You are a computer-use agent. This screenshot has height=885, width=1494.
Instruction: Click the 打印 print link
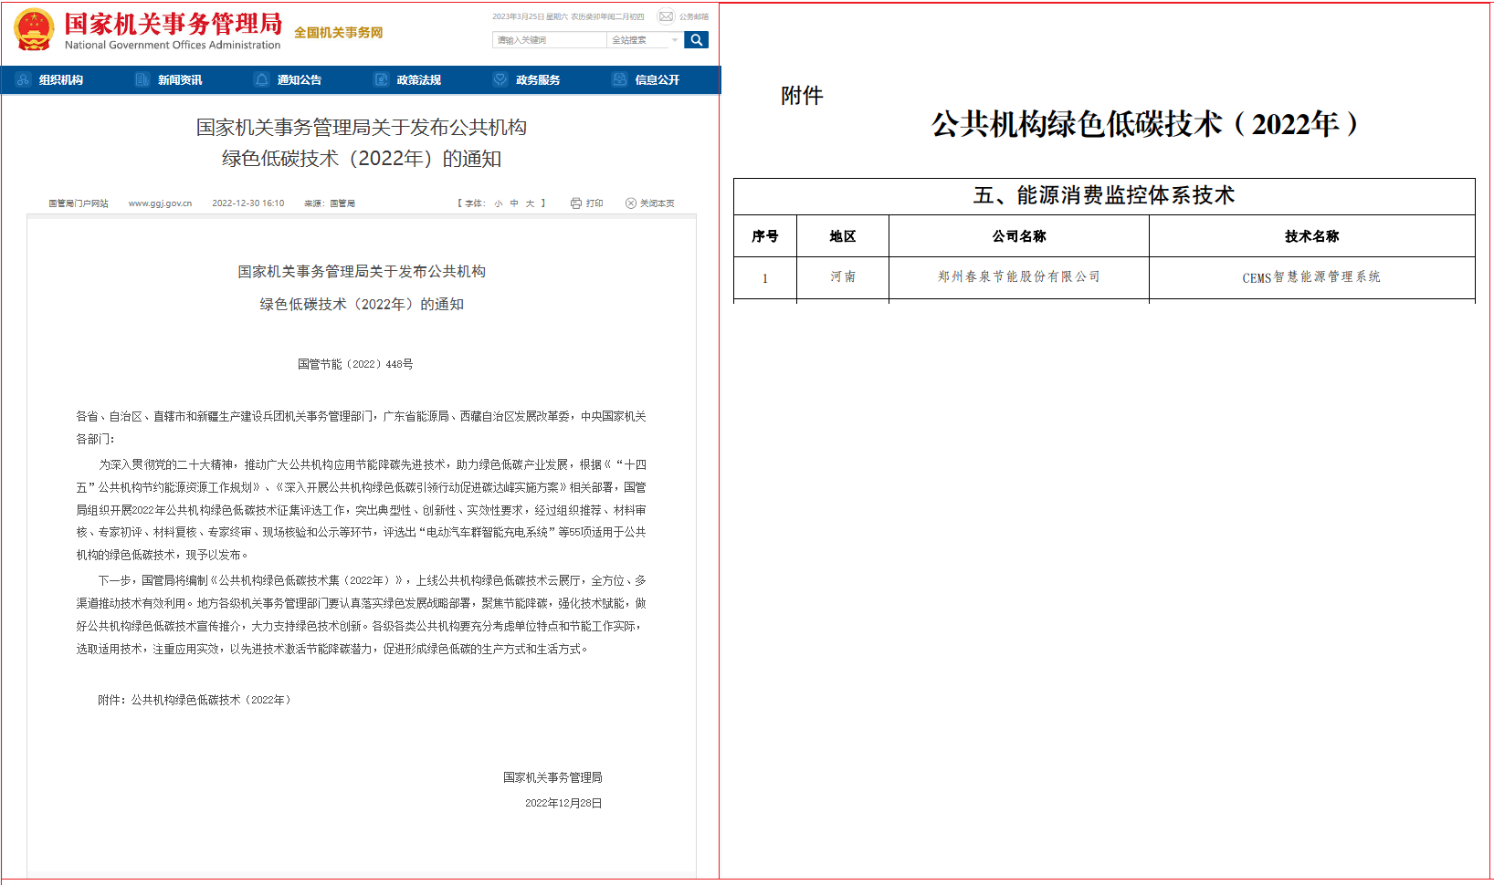pyautogui.click(x=594, y=203)
